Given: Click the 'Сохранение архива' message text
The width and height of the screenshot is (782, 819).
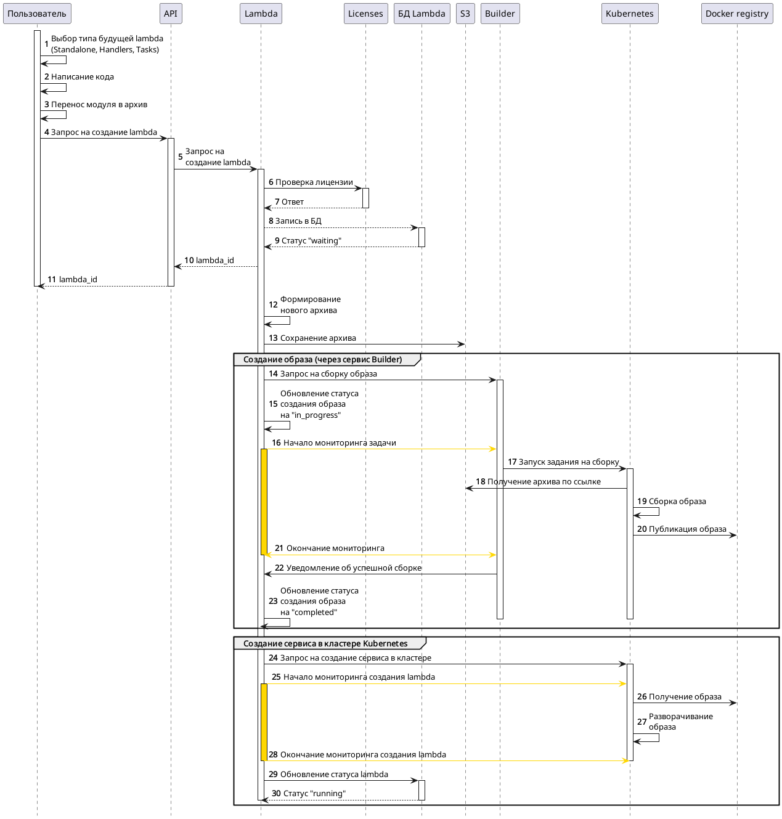Looking at the screenshot, I should coord(318,338).
